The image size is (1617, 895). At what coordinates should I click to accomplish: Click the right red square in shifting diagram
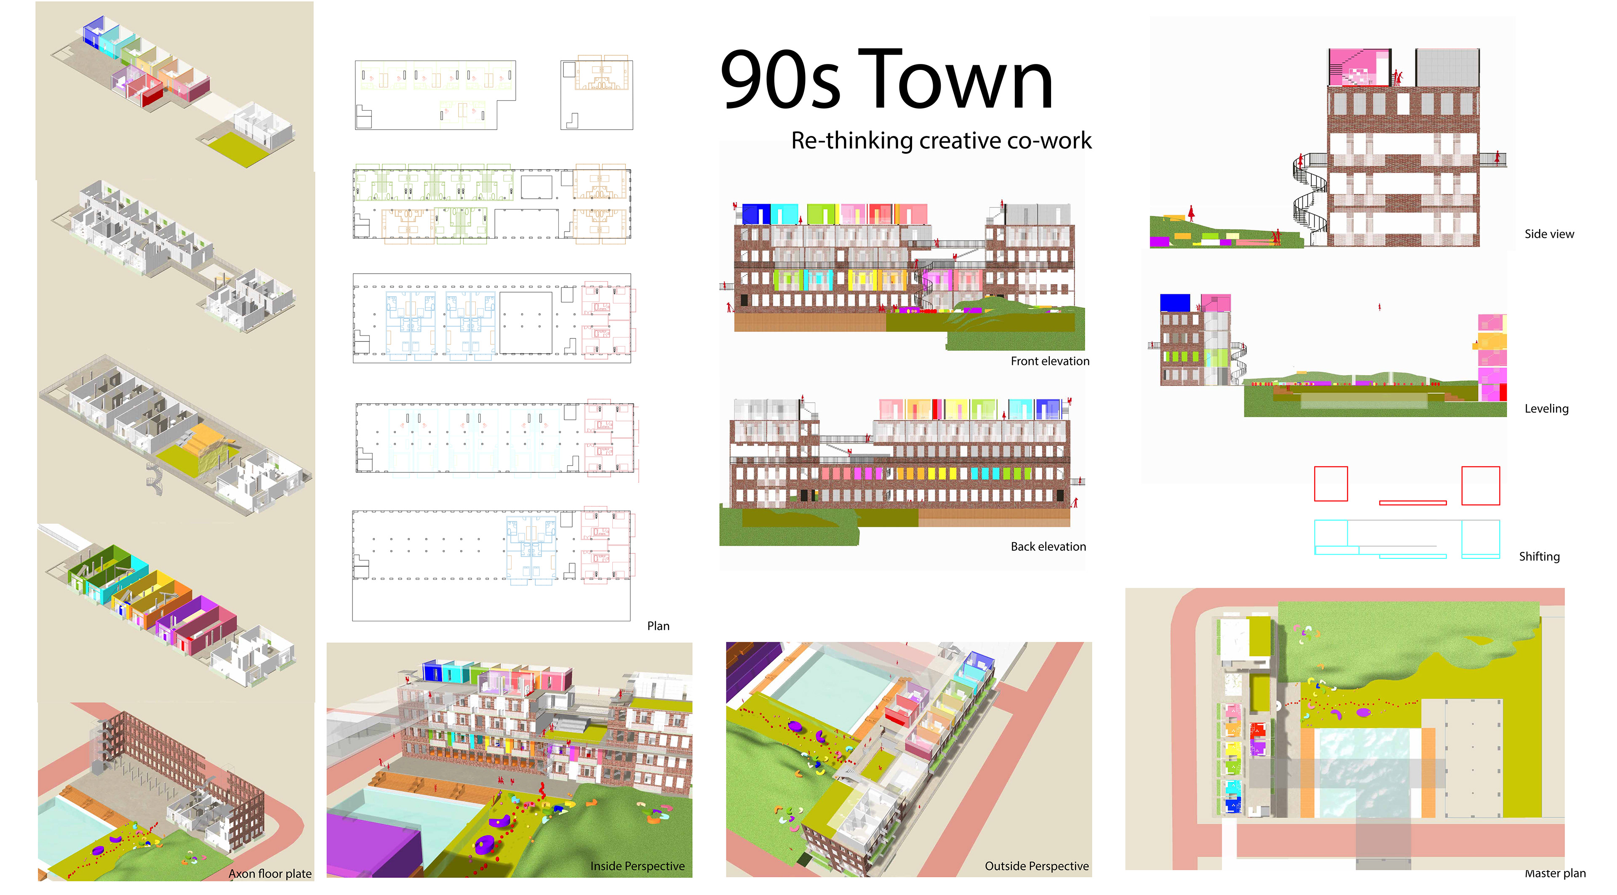point(1480,485)
